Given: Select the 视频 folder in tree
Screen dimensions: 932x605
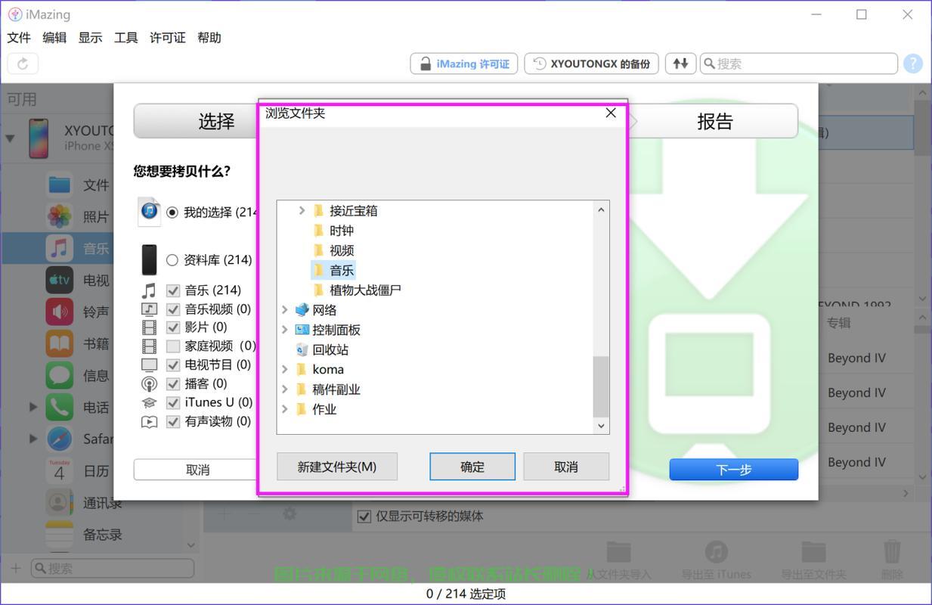Looking at the screenshot, I should coord(333,250).
